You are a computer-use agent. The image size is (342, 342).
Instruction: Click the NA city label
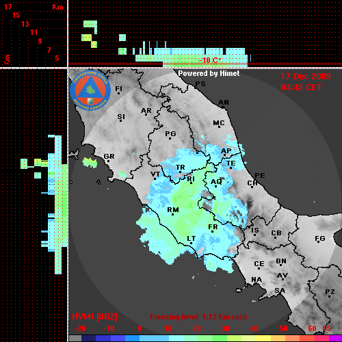[256, 279]
